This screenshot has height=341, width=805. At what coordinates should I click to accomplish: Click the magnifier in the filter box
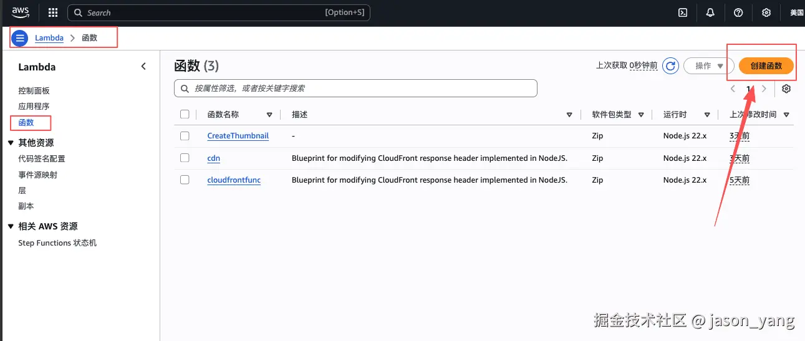[x=185, y=89]
